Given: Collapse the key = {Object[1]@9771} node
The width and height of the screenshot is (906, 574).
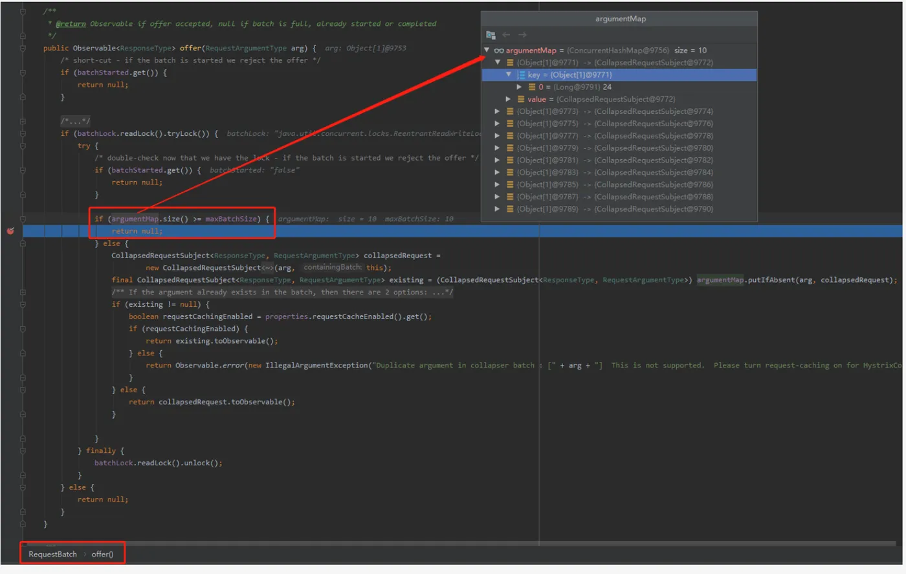Looking at the screenshot, I should [x=509, y=75].
